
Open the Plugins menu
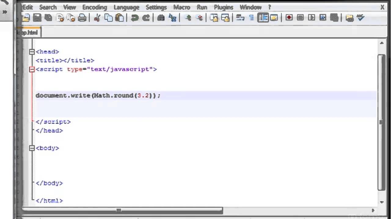tap(224, 7)
